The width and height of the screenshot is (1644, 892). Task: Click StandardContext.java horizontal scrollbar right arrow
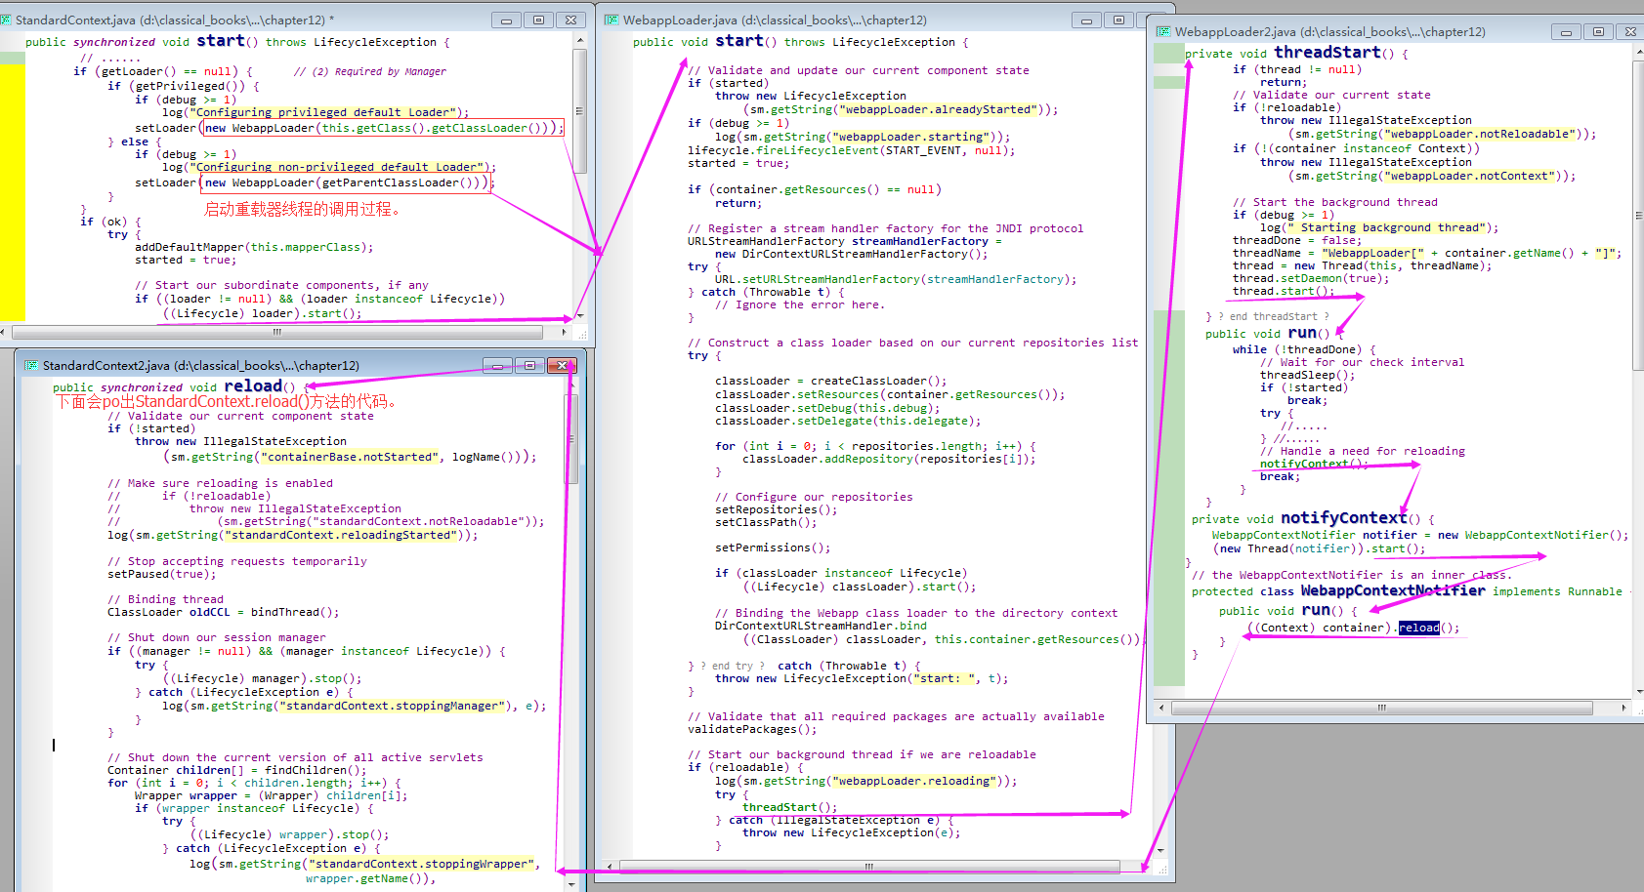click(x=565, y=332)
